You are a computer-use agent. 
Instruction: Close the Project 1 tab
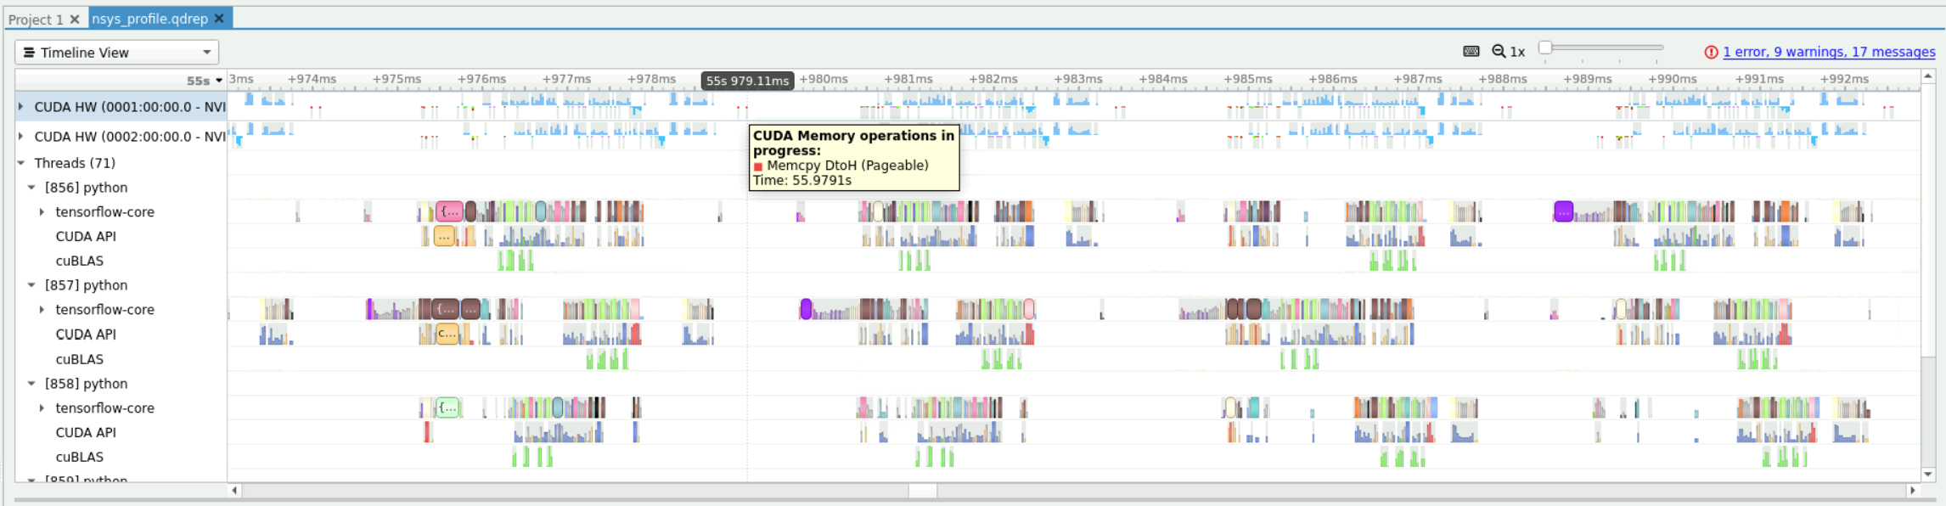75,19
